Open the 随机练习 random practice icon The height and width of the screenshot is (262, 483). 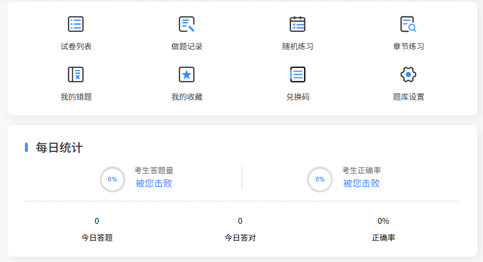click(297, 24)
